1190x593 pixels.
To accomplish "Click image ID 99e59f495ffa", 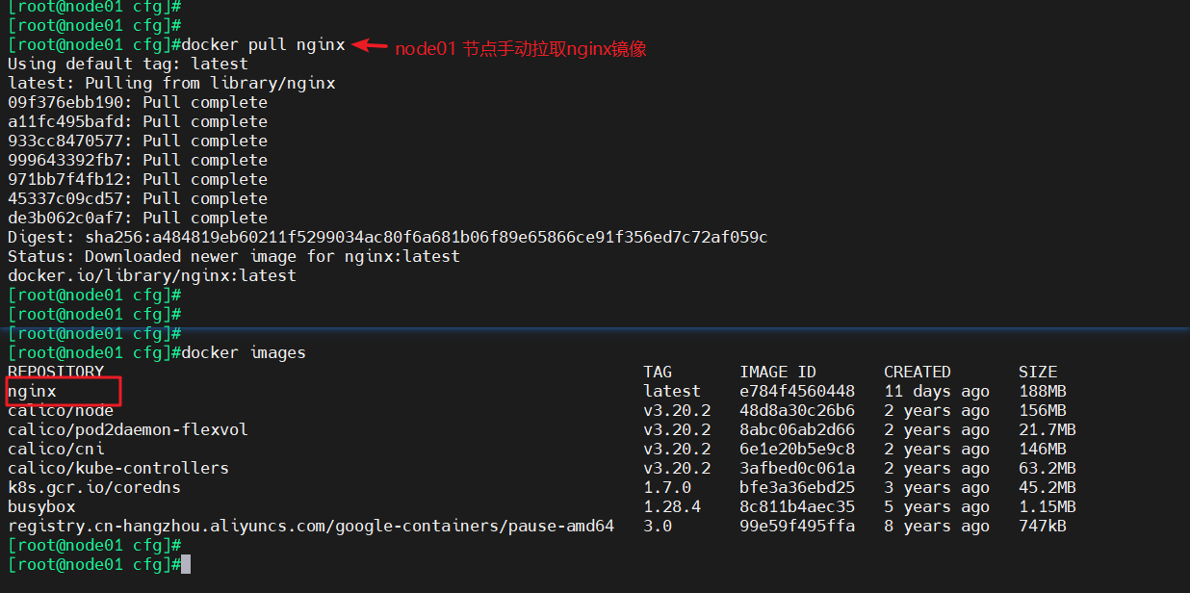I will click(797, 526).
